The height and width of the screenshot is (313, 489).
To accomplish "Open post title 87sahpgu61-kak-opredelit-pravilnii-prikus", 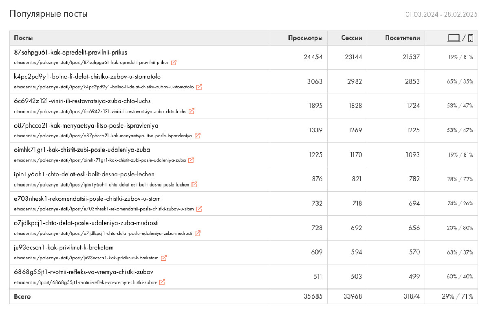I will 70,53.
